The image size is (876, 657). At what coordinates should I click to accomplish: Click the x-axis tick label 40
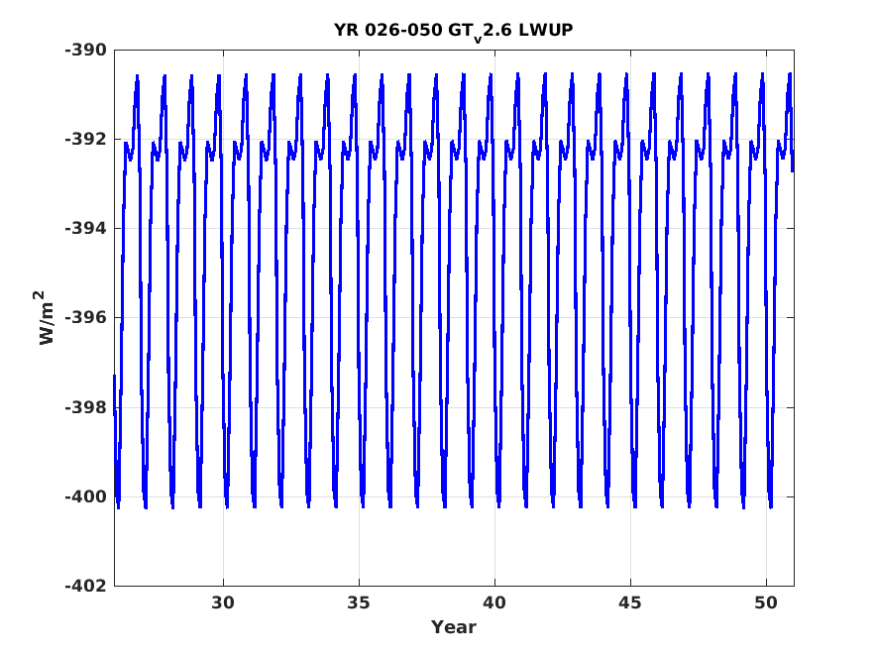coord(494,602)
